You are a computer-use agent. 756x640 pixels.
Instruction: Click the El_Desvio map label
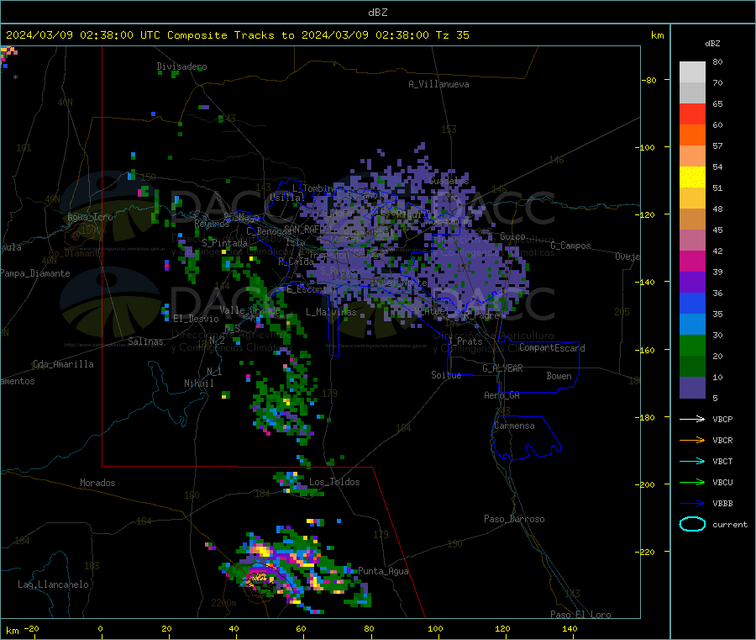coord(196,319)
